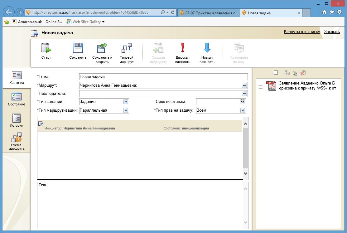Expand the Тип заданий dropdown
Screen dimensions: 347x233
126,102
